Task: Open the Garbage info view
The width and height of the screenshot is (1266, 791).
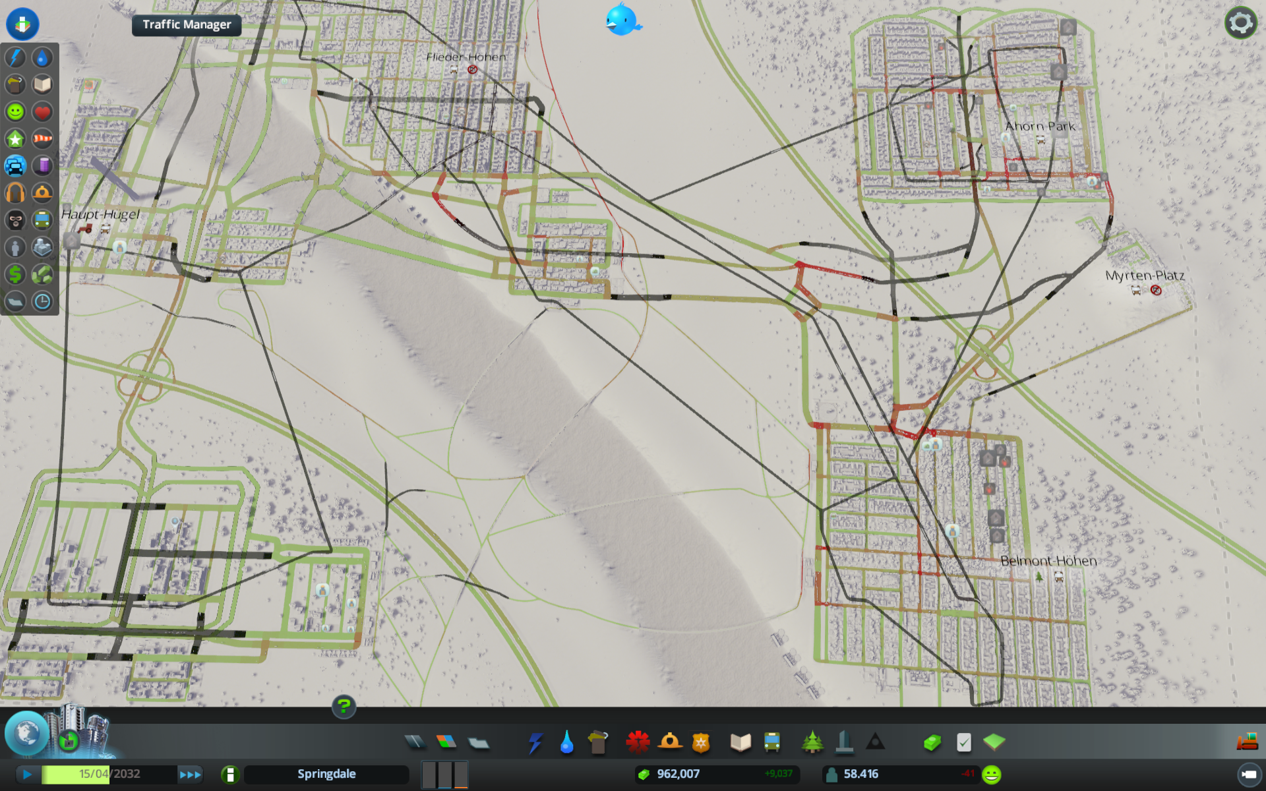Action: point(15,84)
